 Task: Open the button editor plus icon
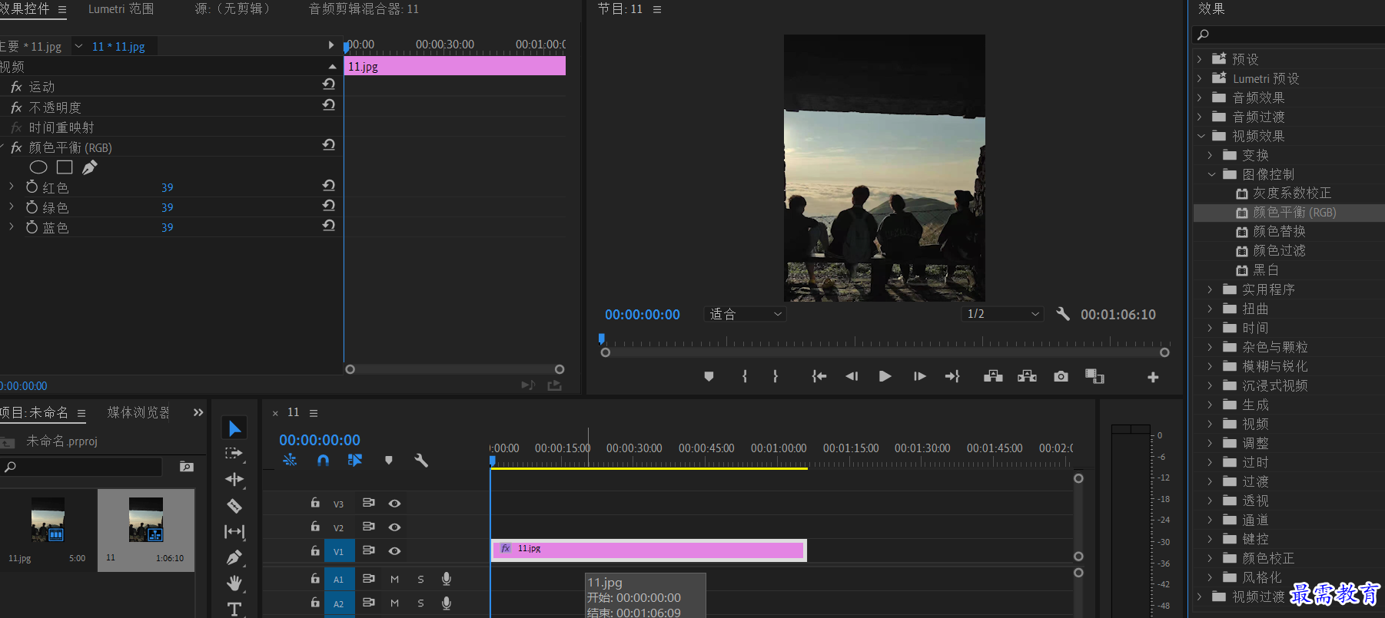(x=1153, y=377)
